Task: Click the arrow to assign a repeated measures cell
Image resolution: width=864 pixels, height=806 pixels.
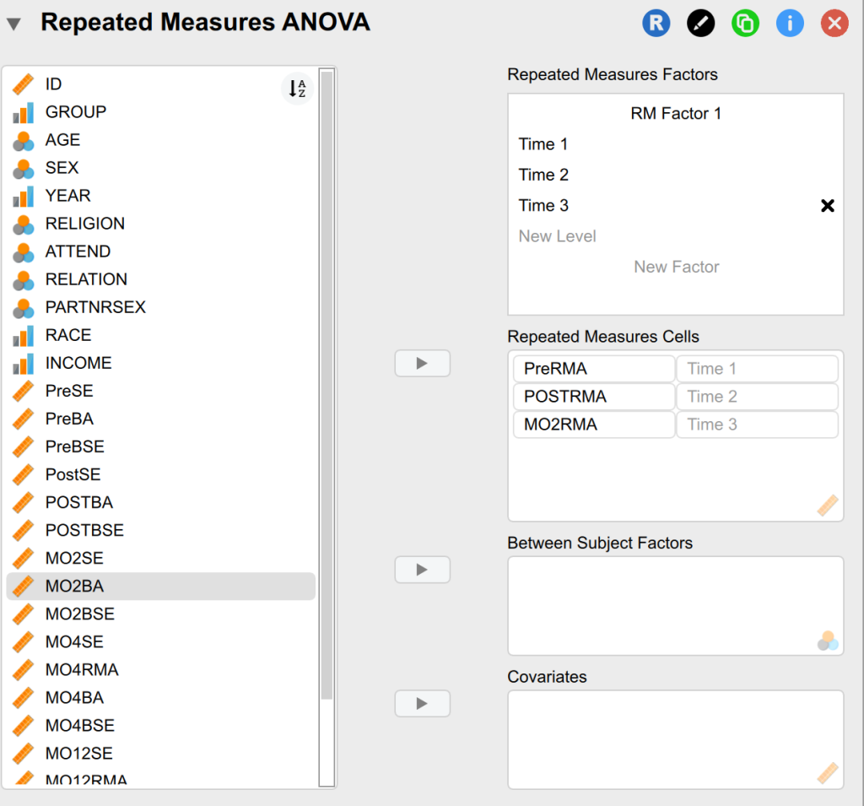Action: pyautogui.click(x=422, y=363)
